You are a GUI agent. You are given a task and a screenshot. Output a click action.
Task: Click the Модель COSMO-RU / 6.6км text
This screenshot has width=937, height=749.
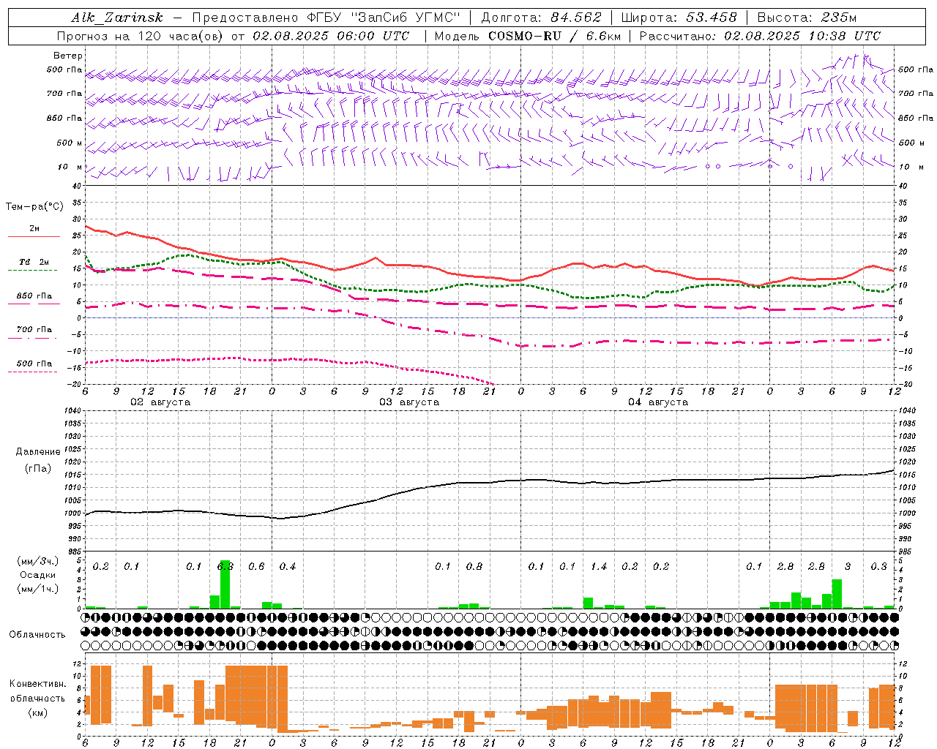click(526, 36)
